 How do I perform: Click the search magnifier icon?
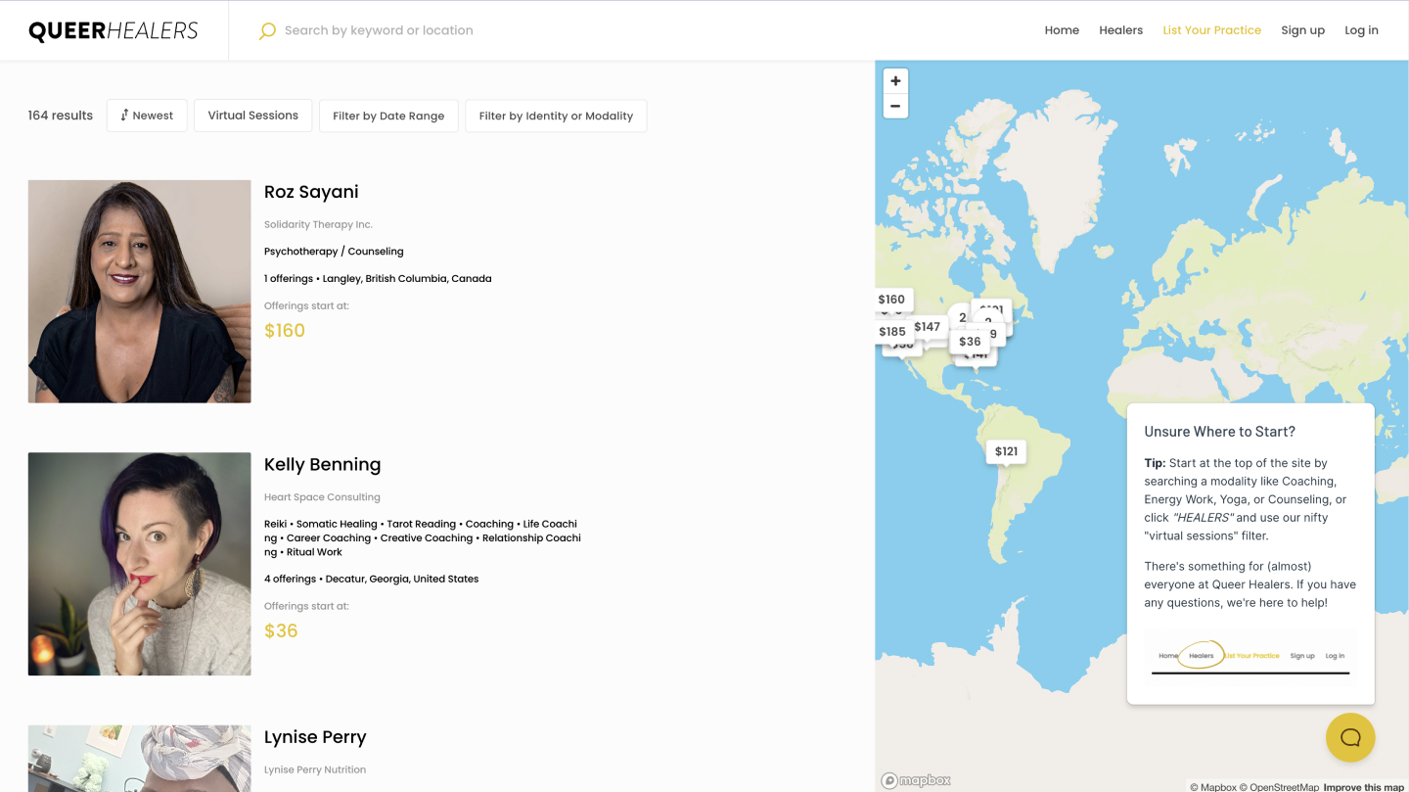coord(267,31)
